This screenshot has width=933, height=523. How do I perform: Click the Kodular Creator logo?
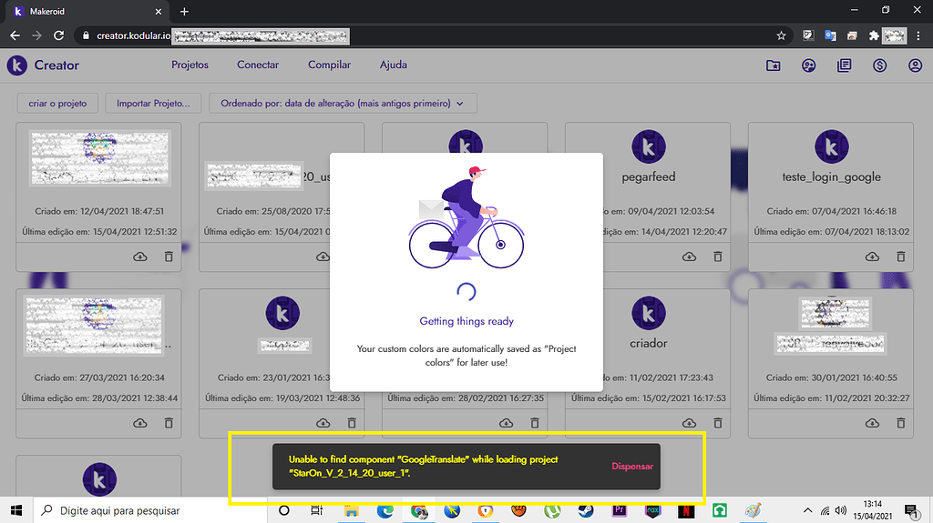pos(17,65)
